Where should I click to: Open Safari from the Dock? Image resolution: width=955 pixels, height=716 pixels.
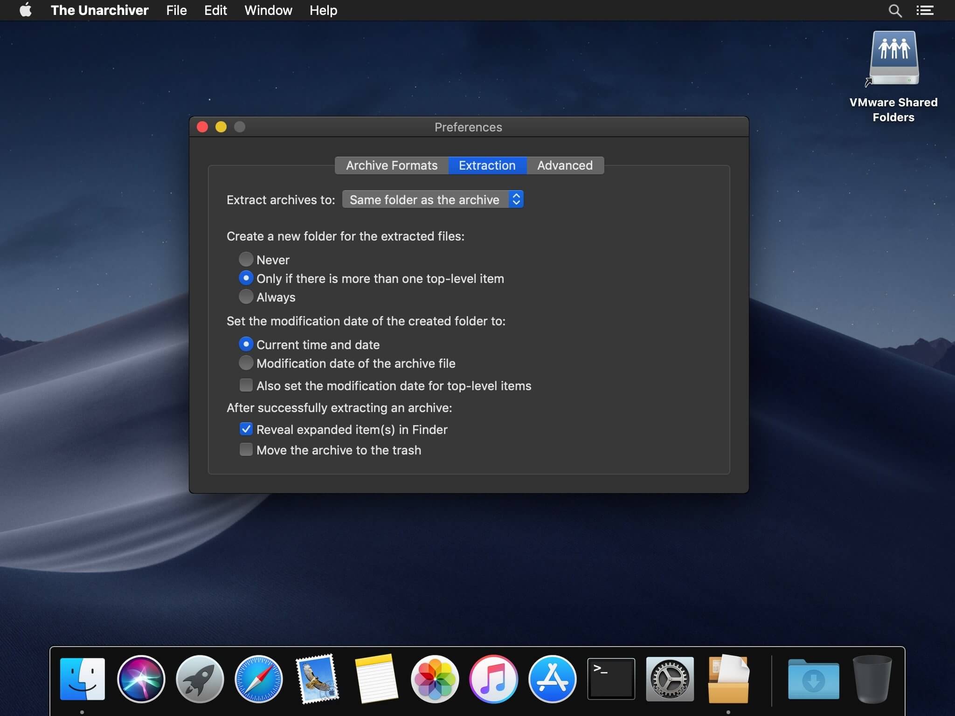(x=258, y=679)
